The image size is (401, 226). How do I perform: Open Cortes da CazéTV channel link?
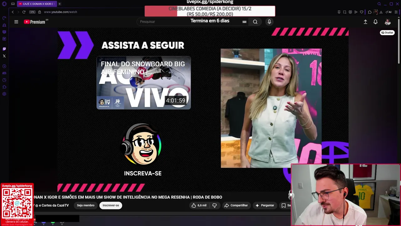[54, 205]
